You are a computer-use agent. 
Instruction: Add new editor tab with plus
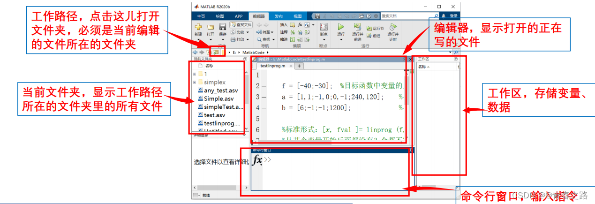pos(299,66)
